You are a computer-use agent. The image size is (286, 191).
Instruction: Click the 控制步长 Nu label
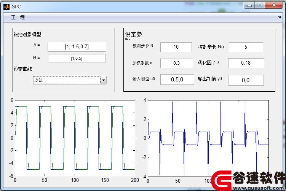[x=211, y=47]
